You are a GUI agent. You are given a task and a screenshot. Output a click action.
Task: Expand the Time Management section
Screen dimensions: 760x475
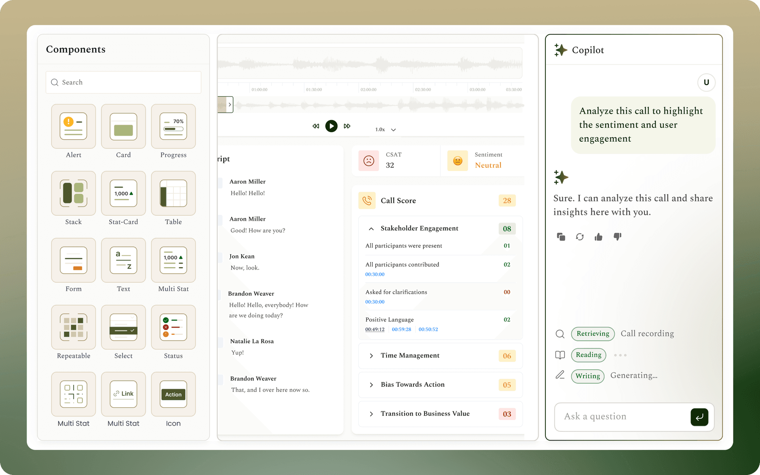pyautogui.click(x=371, y=356)
